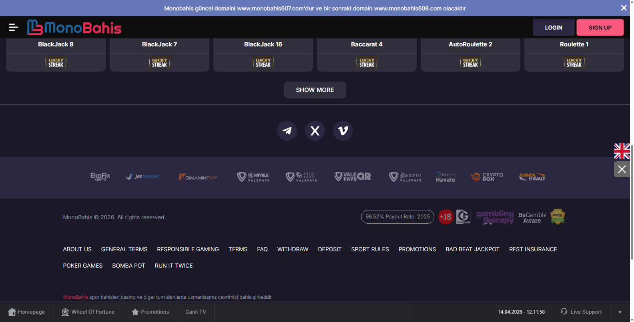Click the +18 age restriction badge

point(445,217)
